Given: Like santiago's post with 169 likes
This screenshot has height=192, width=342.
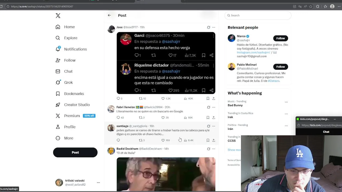Looking at the screenshot, I should tap(166, 140).
